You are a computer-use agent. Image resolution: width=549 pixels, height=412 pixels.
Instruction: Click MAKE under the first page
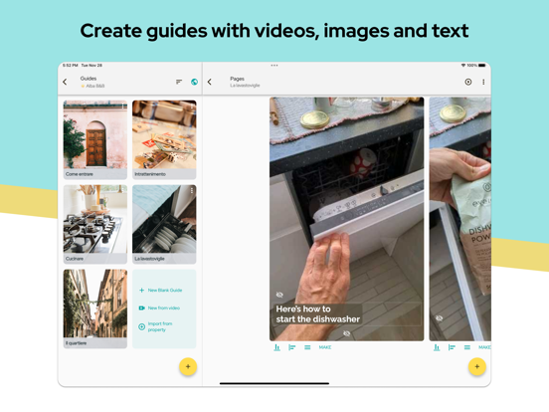point(325,347)
